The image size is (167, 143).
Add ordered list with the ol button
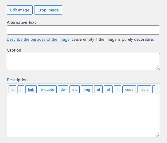[108, 89]
